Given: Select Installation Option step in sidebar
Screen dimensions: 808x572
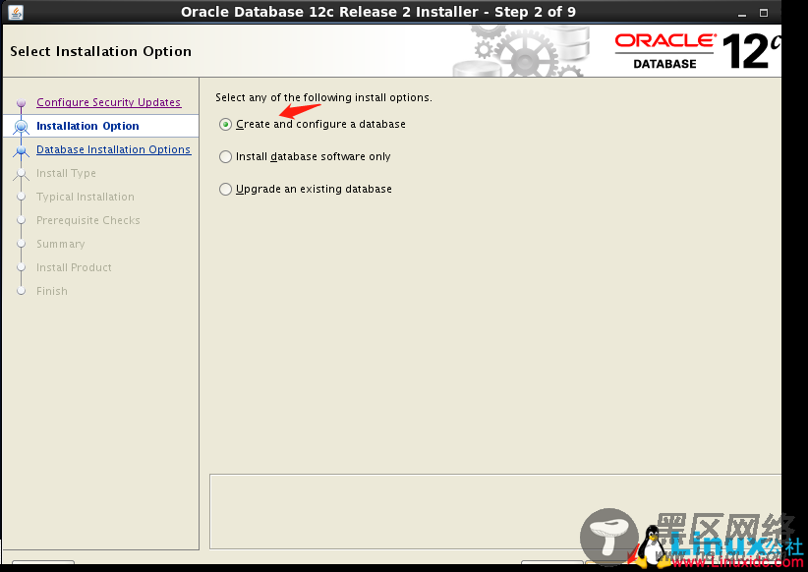Looking at the screenshot, I should (x=87, y=126).
